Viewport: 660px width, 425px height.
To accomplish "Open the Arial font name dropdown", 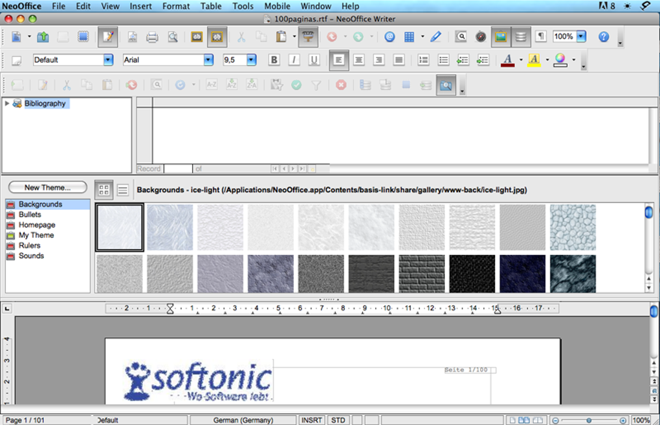I will click(x=208, y=60).
